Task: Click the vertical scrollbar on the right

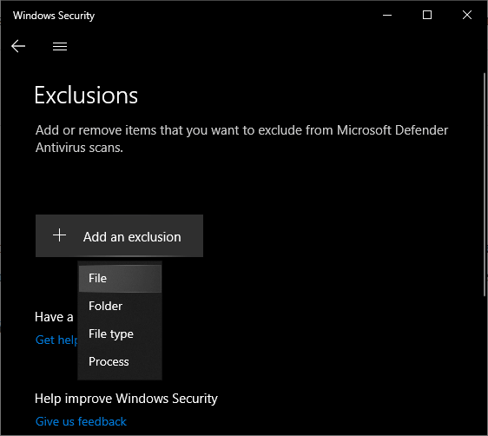Action: [x=485, y=184]
